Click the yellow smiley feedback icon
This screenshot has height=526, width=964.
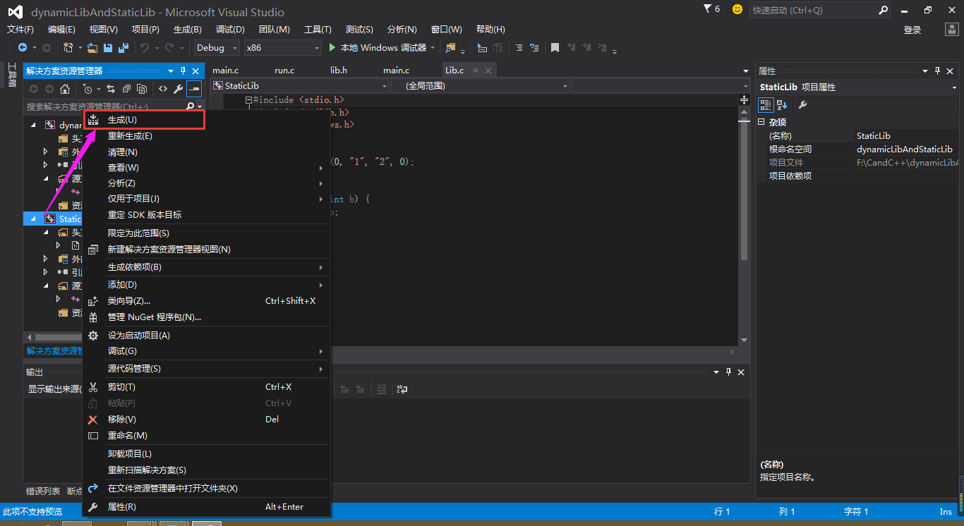point(737,9)
